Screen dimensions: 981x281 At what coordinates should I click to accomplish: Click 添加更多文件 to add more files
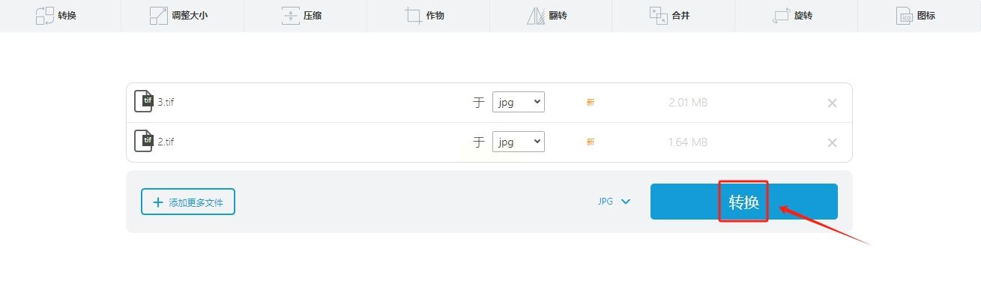point(188,202)
